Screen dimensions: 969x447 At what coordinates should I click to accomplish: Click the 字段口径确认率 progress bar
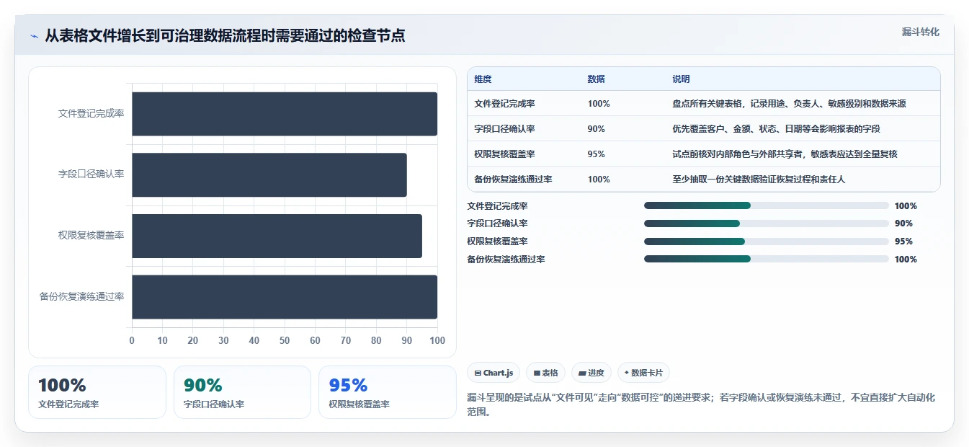[767, 223]
